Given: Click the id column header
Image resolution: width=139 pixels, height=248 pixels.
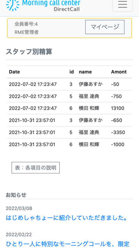Looking at the screenshot, I should tap(72, 72).
